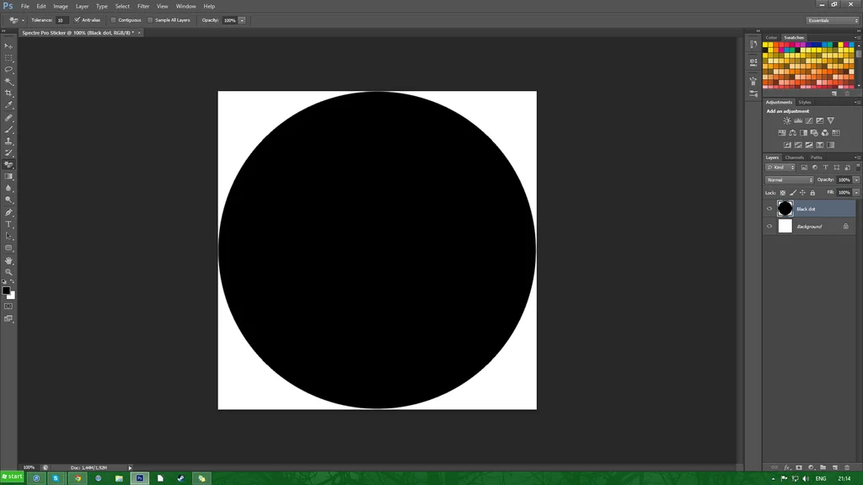Select the Lasso tool
The height and width of the screenshot is (485, 863).
8,70
